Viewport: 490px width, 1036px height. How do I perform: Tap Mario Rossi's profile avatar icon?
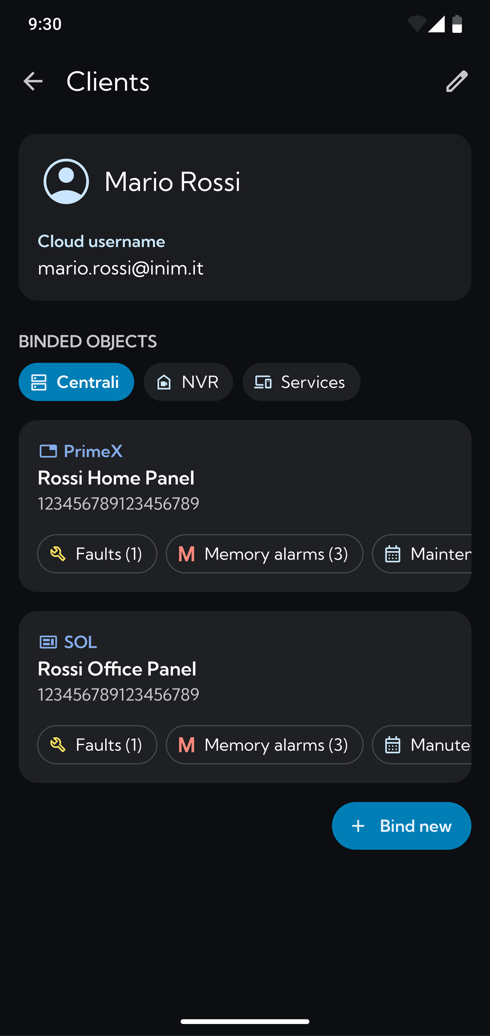pos(66,181)
